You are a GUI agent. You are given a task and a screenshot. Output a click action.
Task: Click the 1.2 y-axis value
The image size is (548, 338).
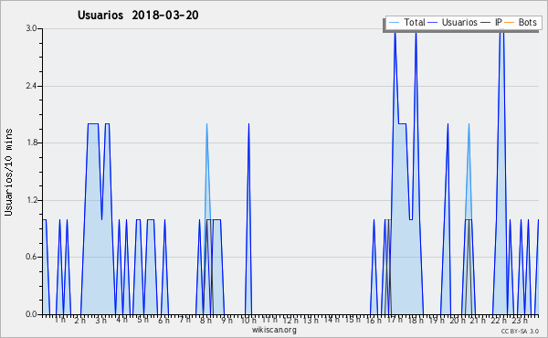coord(31,200)
